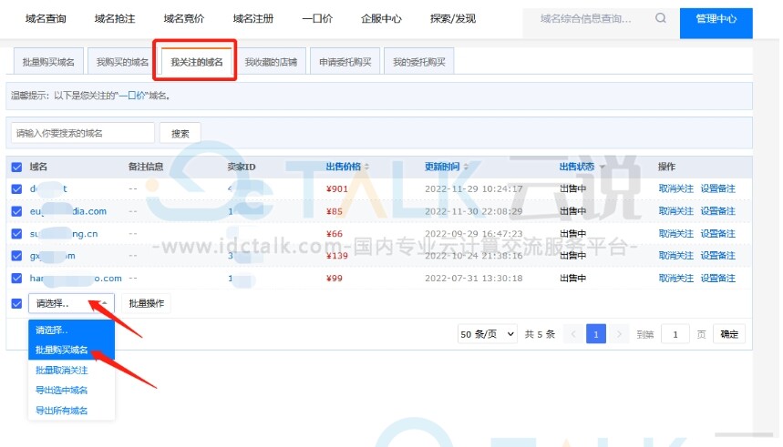Click next page arrow in pagination
This screenshot has height=447, width=783.
[619, 334]
